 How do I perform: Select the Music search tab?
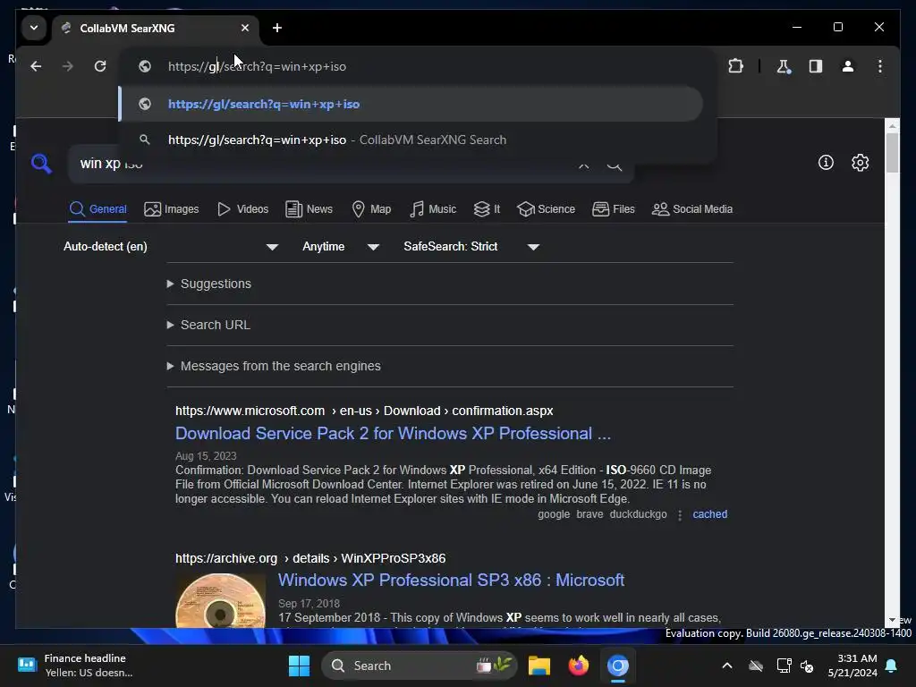coord(433,209)
